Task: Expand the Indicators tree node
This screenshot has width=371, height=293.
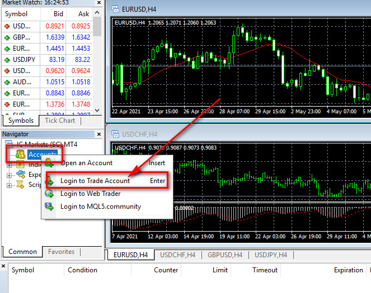Action: pyautogui.click(x=9, y=165)
